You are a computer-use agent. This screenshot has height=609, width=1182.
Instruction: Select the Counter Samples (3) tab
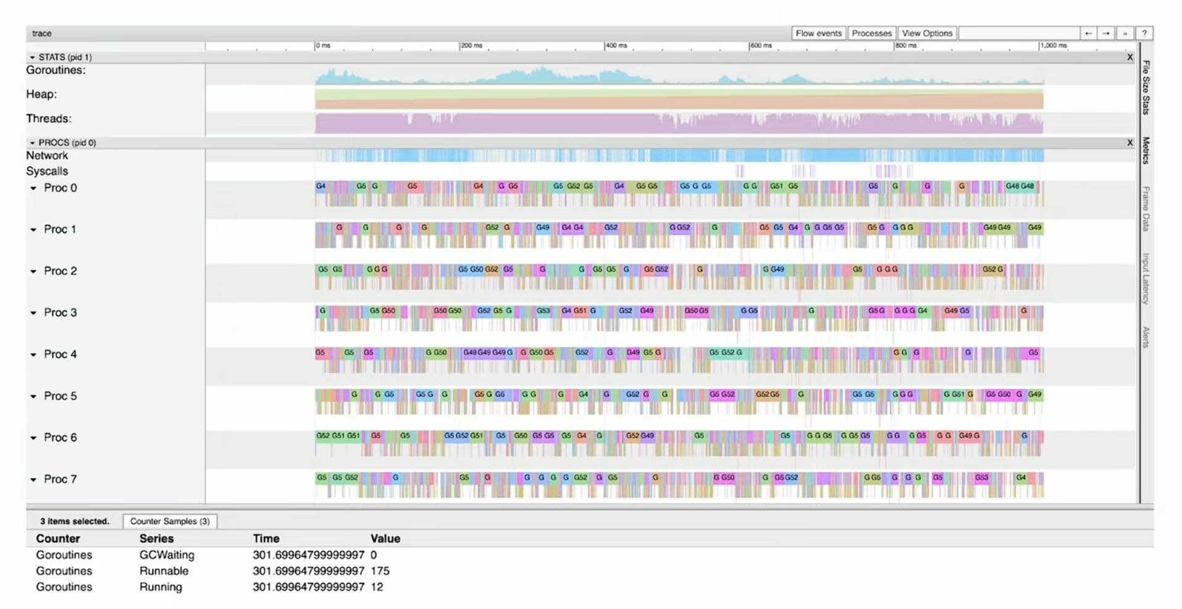tap(170, 521)
